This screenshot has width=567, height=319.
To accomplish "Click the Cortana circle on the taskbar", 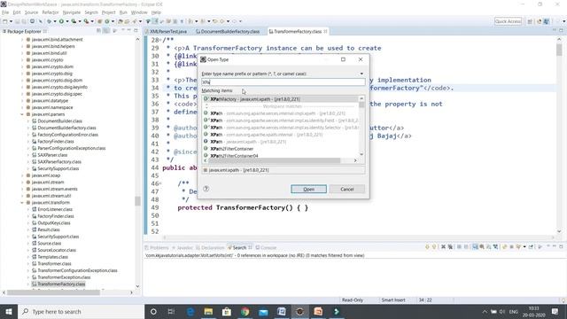I will point(153,311).
